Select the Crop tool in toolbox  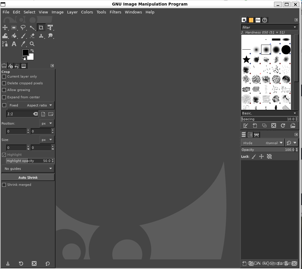pos(41,27)
